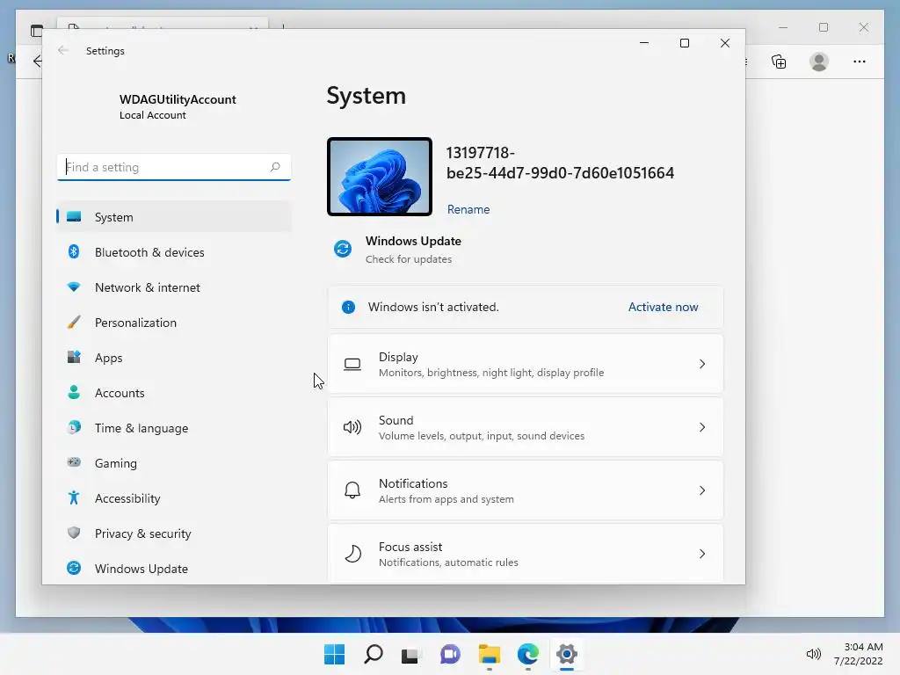Expand the Notifications settings chevron
The image size is (900, 675).
[x=702, y=490]
